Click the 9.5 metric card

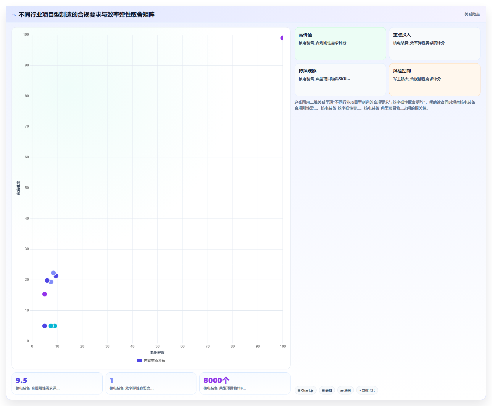(57, 383)
